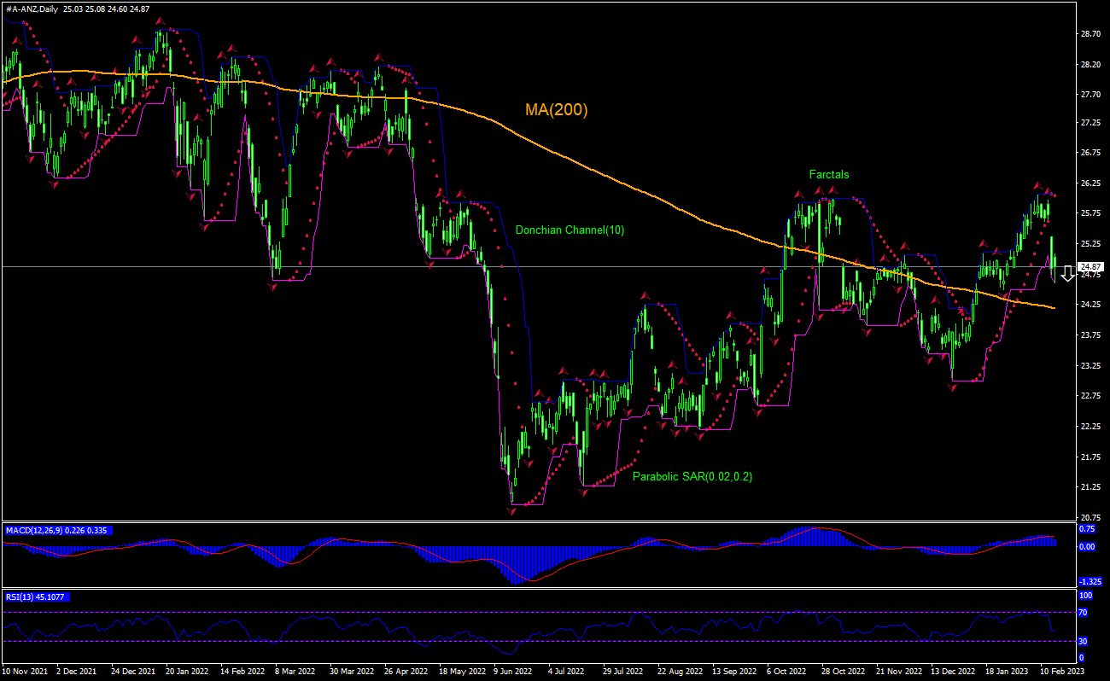Click the Farctals text label
1110x681 pixels.
(x=829, y=174)
